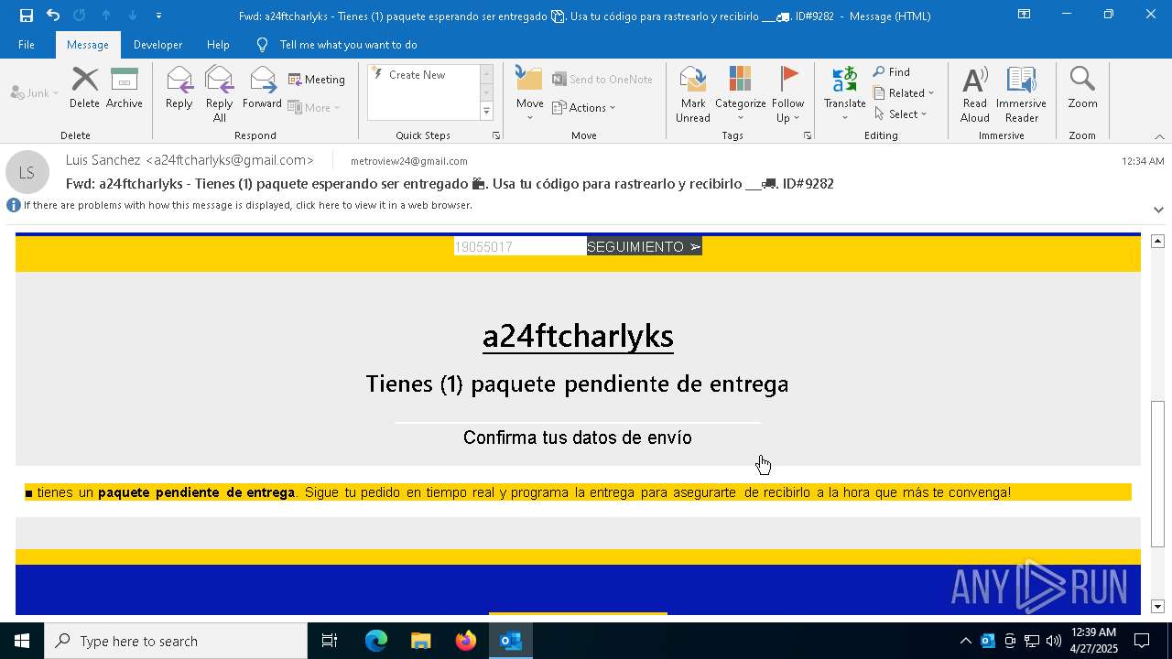Translate the message

[844, 94]
